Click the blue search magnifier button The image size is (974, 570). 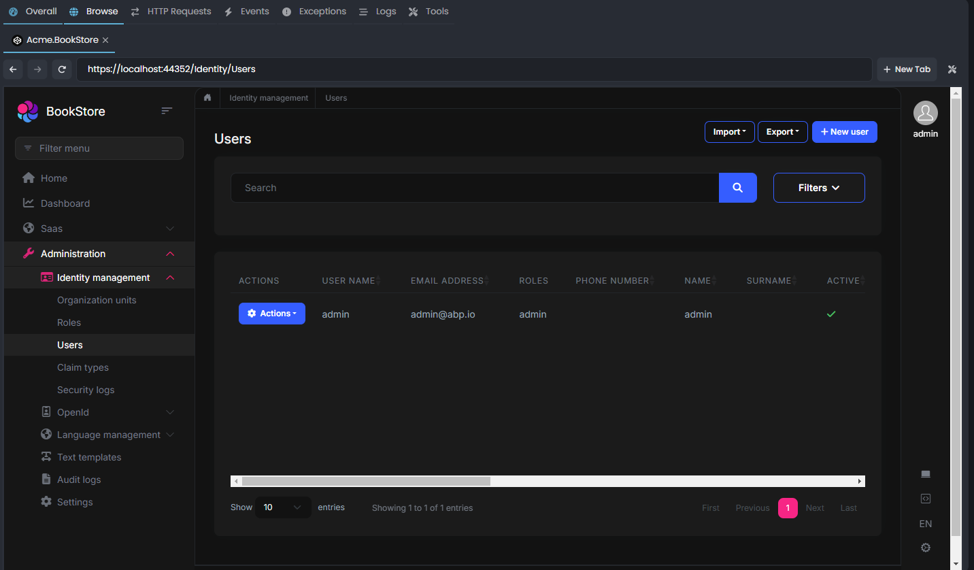[738, 187]
